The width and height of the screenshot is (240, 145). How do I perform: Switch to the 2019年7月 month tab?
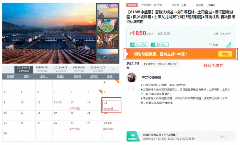pos(42,69)
